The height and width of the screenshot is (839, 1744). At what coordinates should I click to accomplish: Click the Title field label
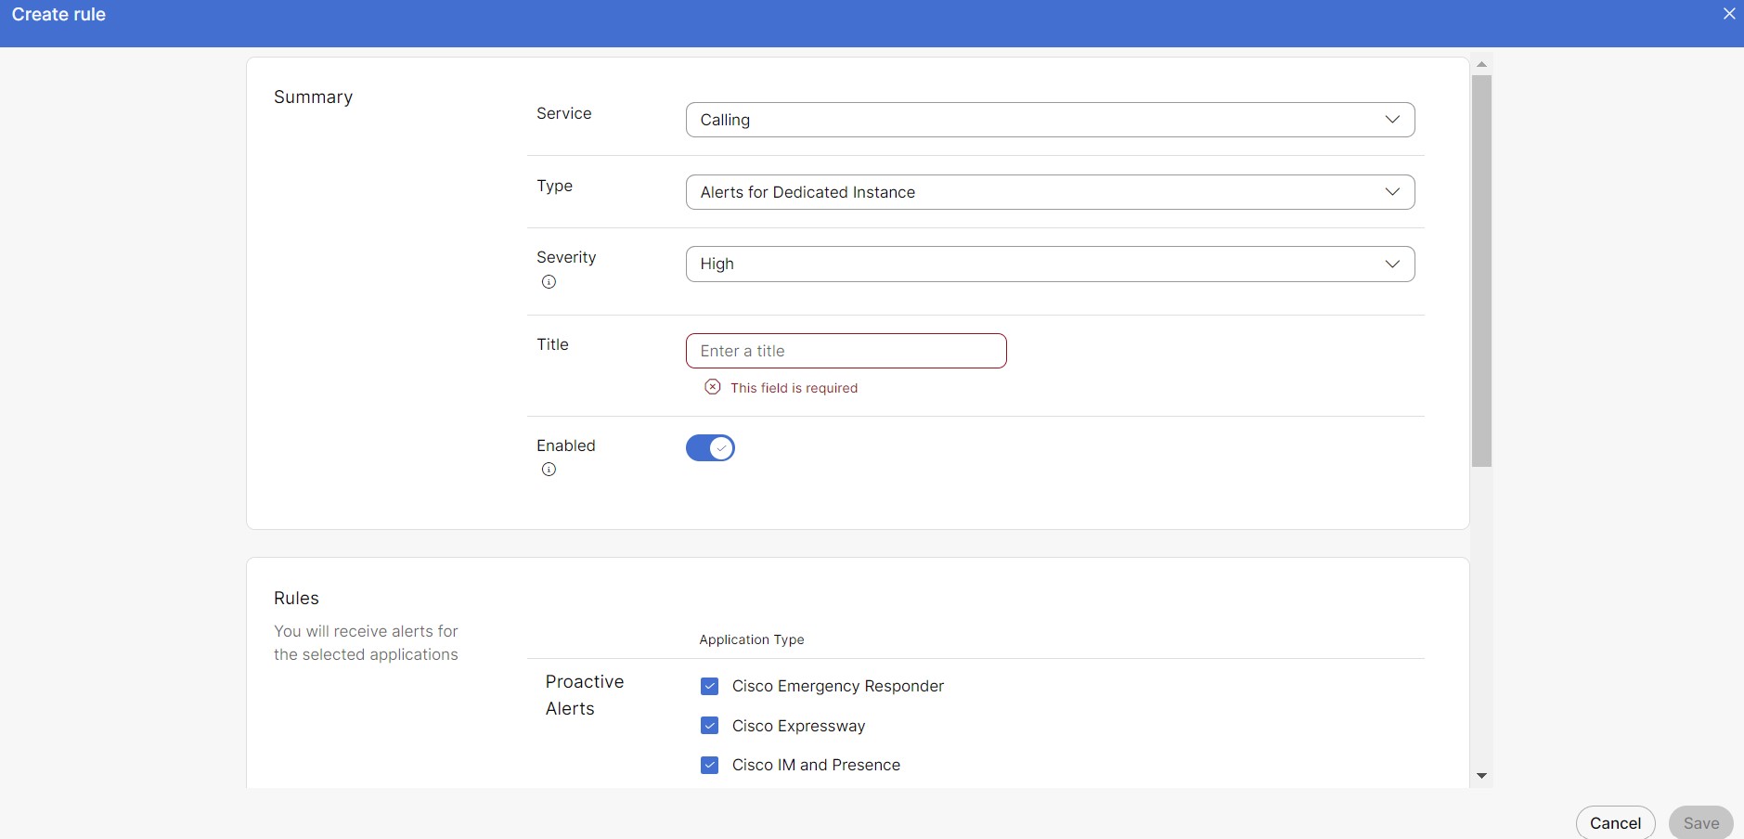552,344
